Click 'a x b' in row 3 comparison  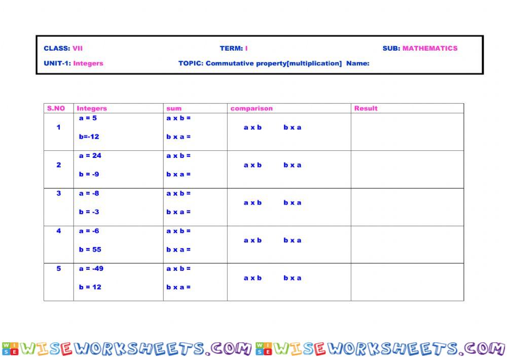(252, 203)
